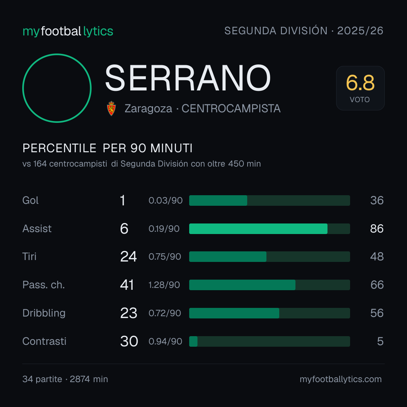The image size is (407, 407).
Task: Click the Tiri percentile bar
Action: 269,257
